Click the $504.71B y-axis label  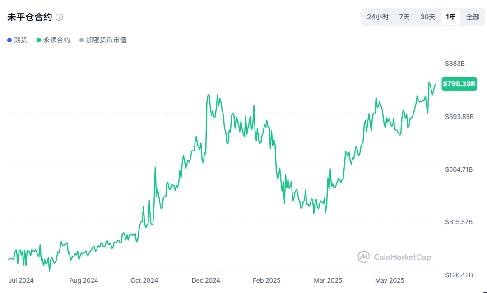coord(459,169)
